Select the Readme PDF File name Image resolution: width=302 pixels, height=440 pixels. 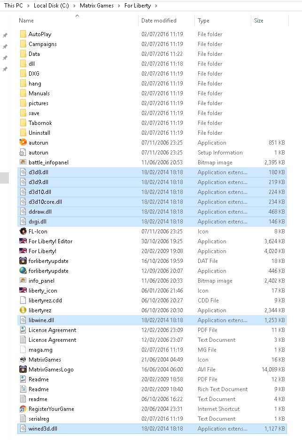pos(39,379)
